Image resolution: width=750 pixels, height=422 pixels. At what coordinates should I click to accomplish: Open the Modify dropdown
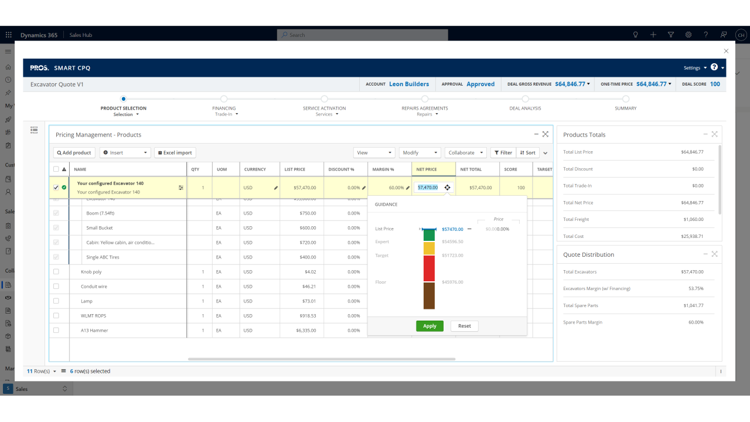pos(420,153)
